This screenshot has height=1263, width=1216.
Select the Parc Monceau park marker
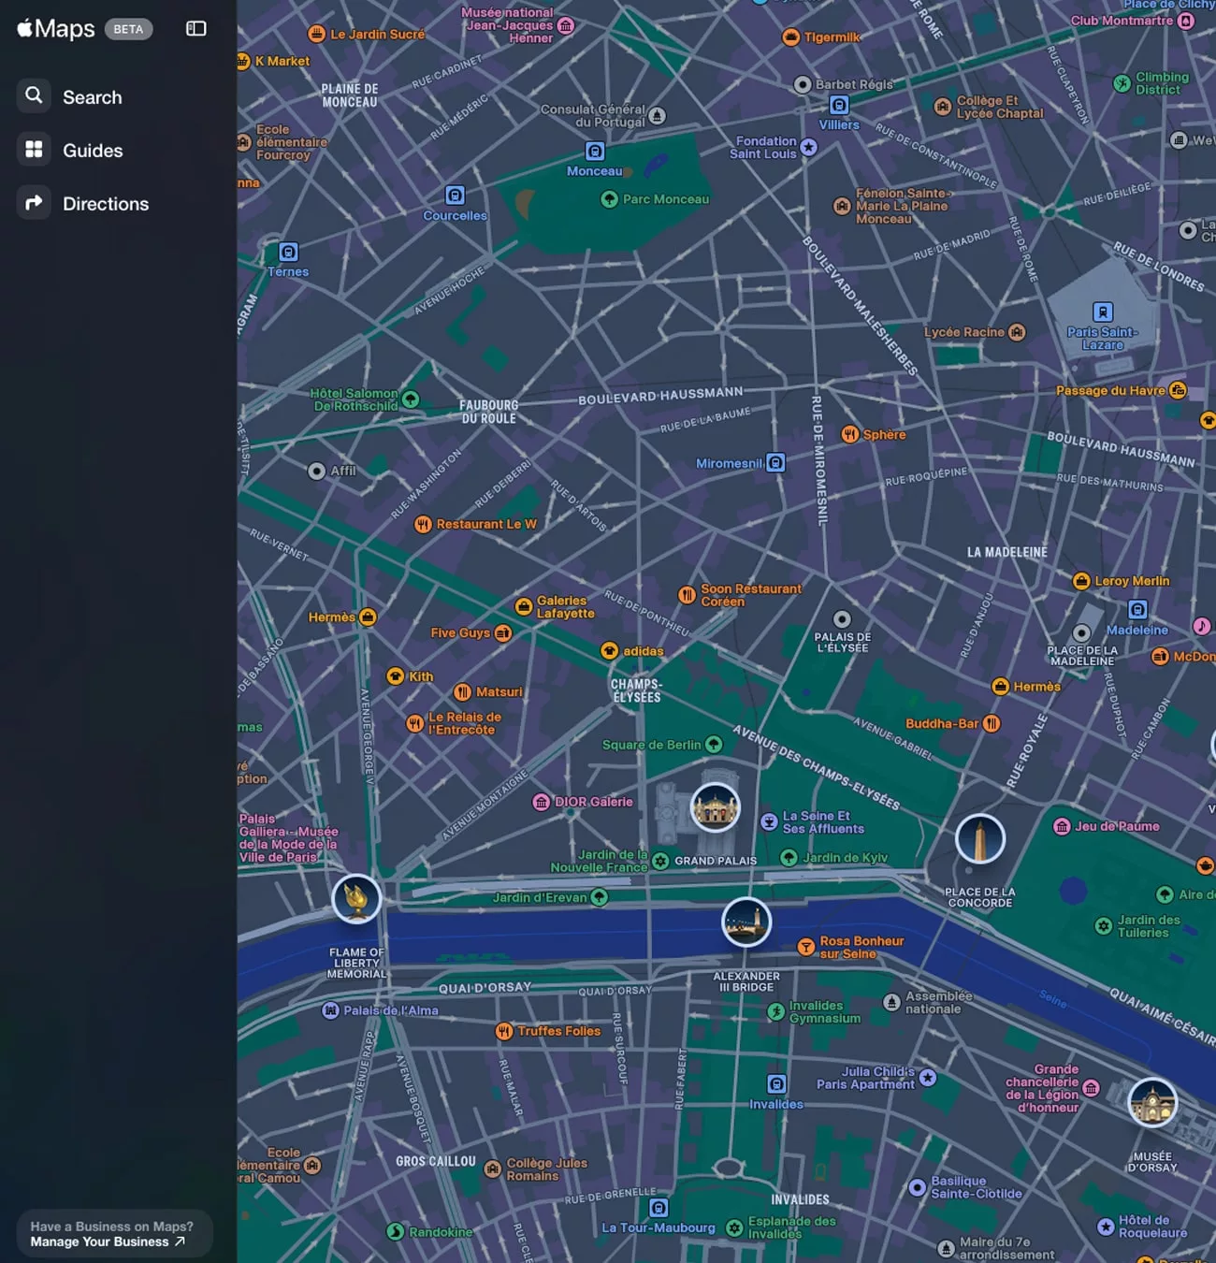pos(609,199)
